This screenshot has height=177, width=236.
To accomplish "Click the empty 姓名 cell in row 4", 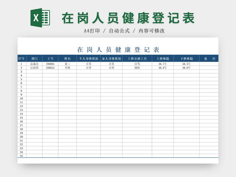I will [x=67, y=75].
